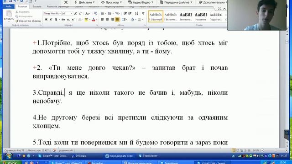
Task: Sort text with the A-Z icon
Action: tap(136, 13)
